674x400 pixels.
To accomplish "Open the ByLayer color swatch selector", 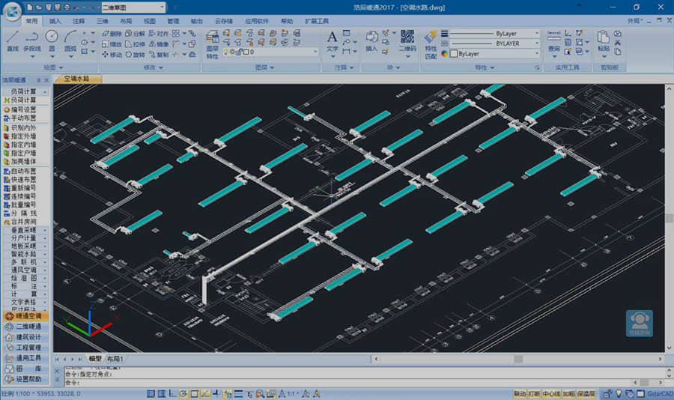I will (x=494, y=54).
